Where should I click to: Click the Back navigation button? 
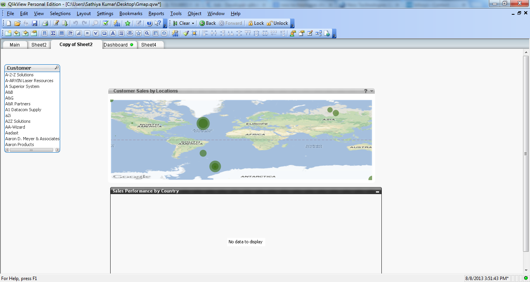click(x=208, y=23)
